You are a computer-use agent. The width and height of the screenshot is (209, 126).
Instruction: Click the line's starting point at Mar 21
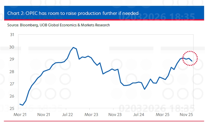pyautogui.click(x=20, y=104)
